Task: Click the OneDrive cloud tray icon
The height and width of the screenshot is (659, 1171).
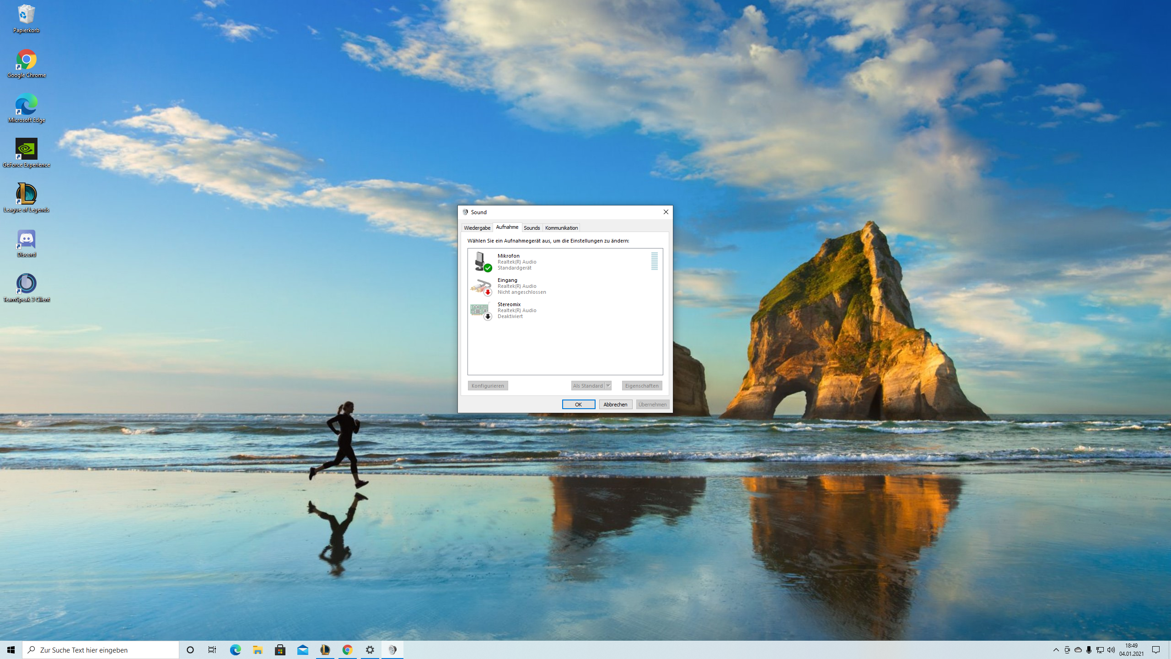Action: click(1078, 650)
